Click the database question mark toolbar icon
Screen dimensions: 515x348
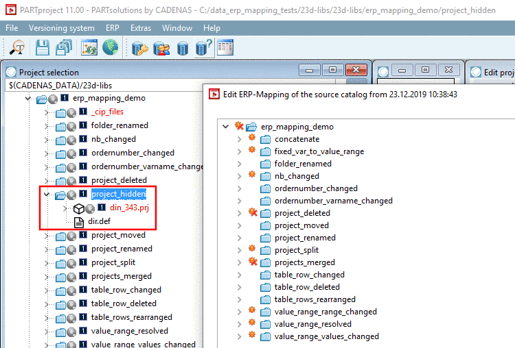click(x=204, y=48)
